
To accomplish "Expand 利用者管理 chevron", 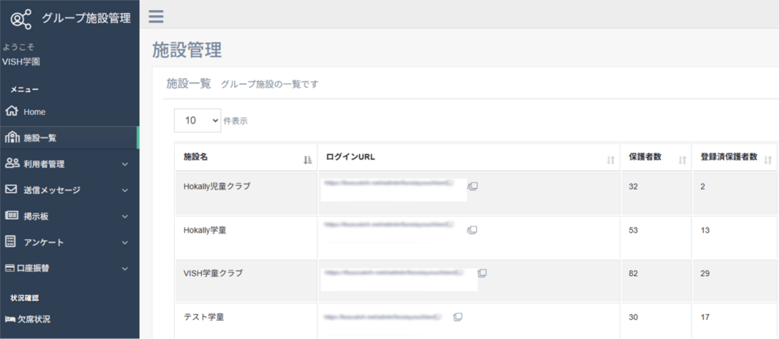I will pos(125,164).
